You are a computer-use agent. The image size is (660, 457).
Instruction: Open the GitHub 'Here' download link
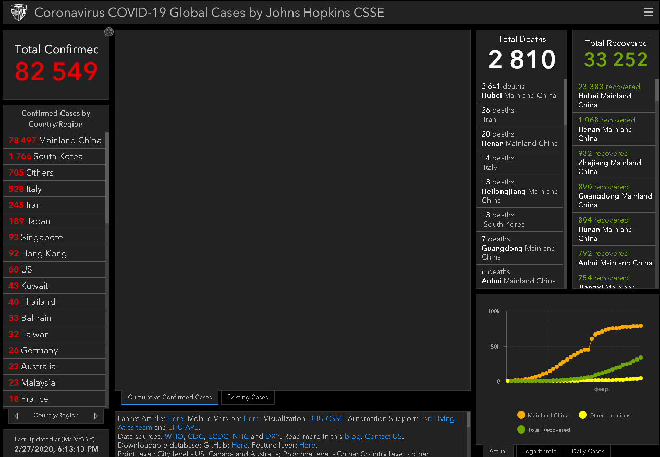239,445
